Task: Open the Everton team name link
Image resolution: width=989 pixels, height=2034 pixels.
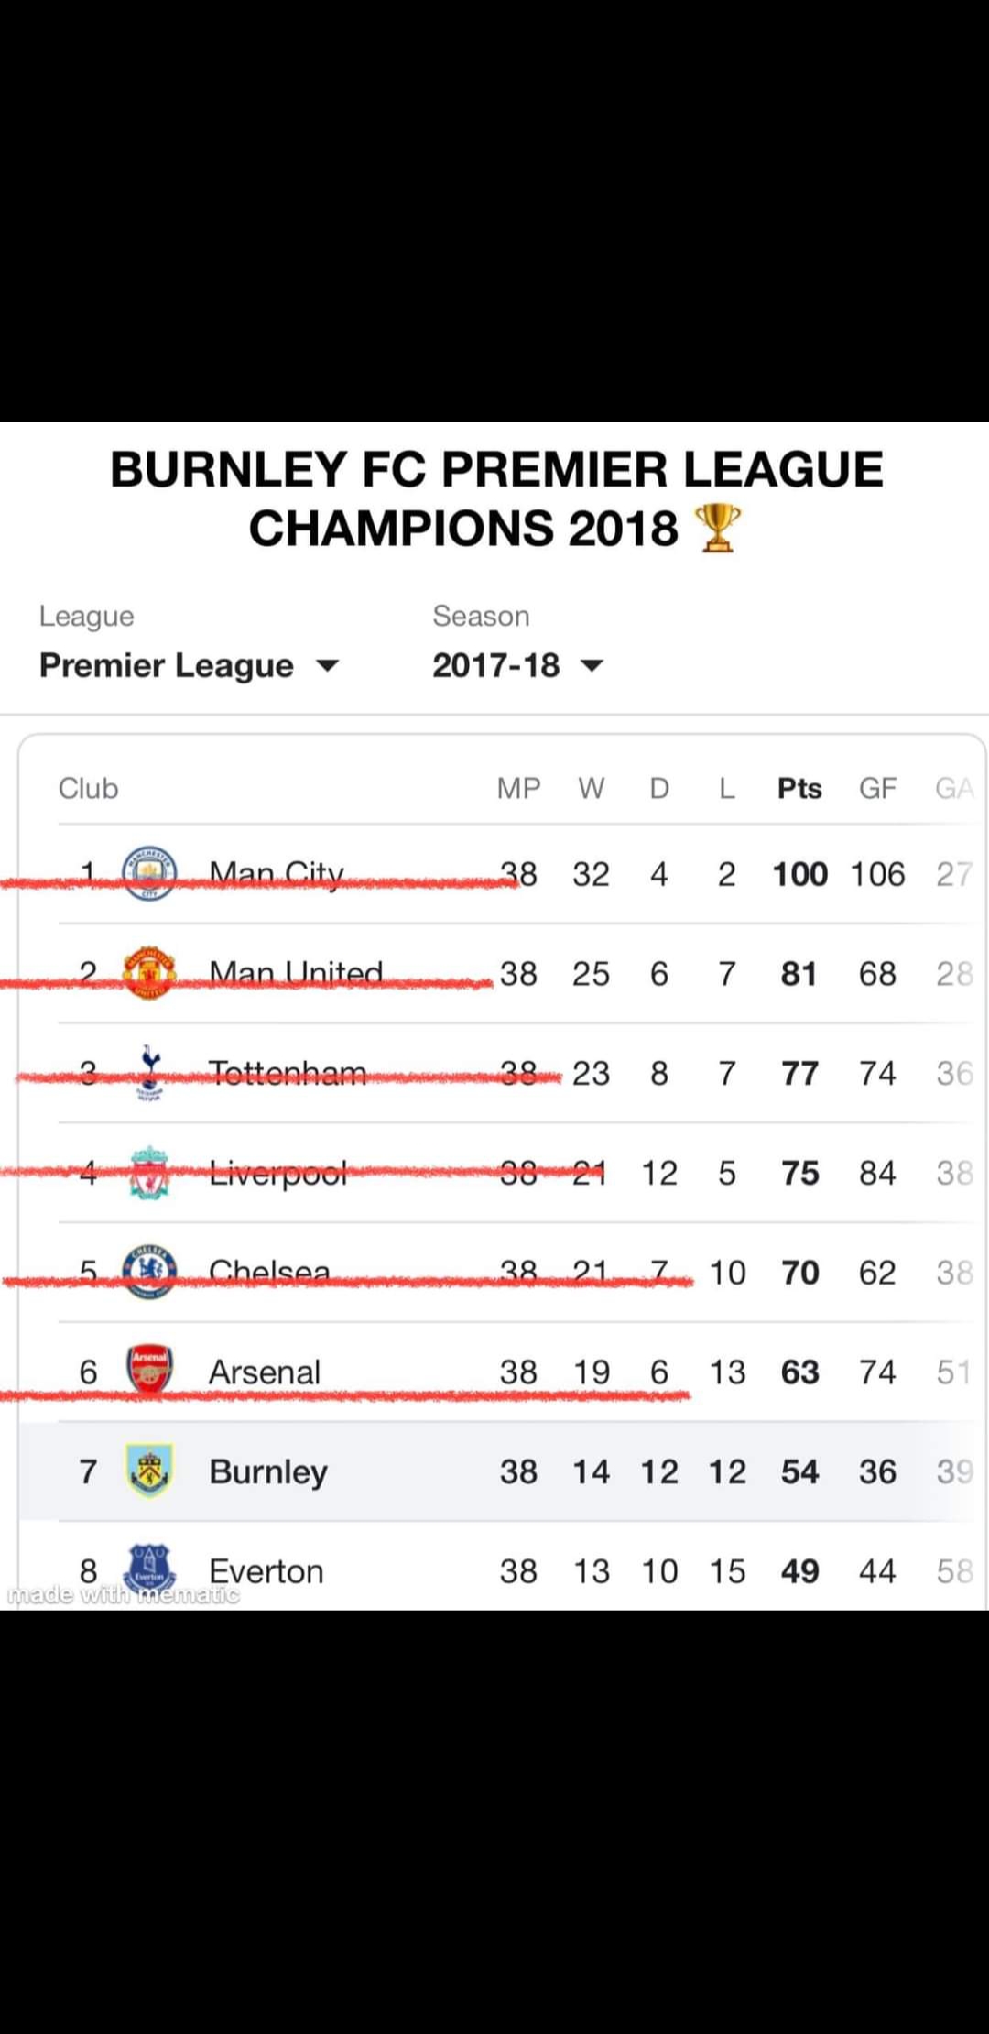Action: coord(266,1571)
